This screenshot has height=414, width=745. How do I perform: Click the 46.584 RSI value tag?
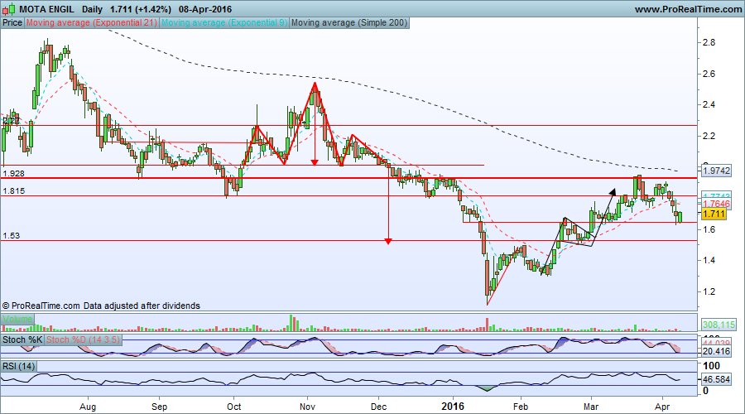point(716,379)
